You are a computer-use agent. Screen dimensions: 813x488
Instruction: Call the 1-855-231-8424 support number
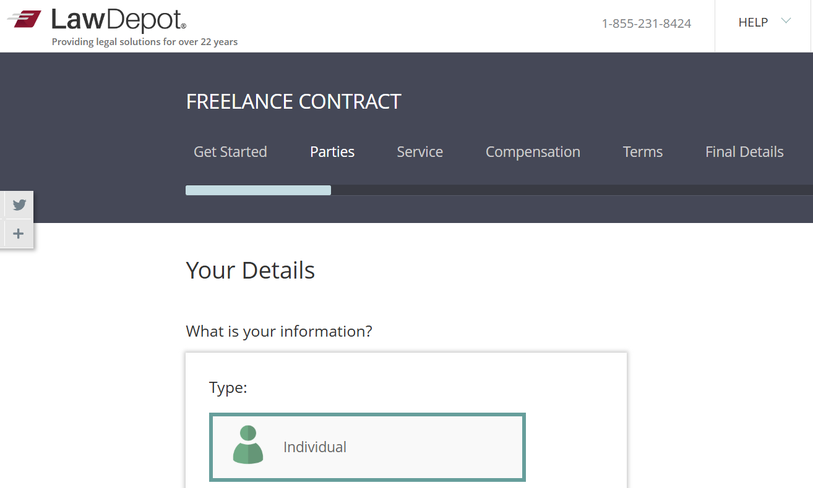[x=646, y=23]
